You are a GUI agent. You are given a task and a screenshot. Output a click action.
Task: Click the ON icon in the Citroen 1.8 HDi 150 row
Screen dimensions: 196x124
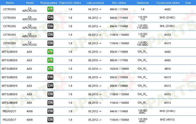[50, 35]
